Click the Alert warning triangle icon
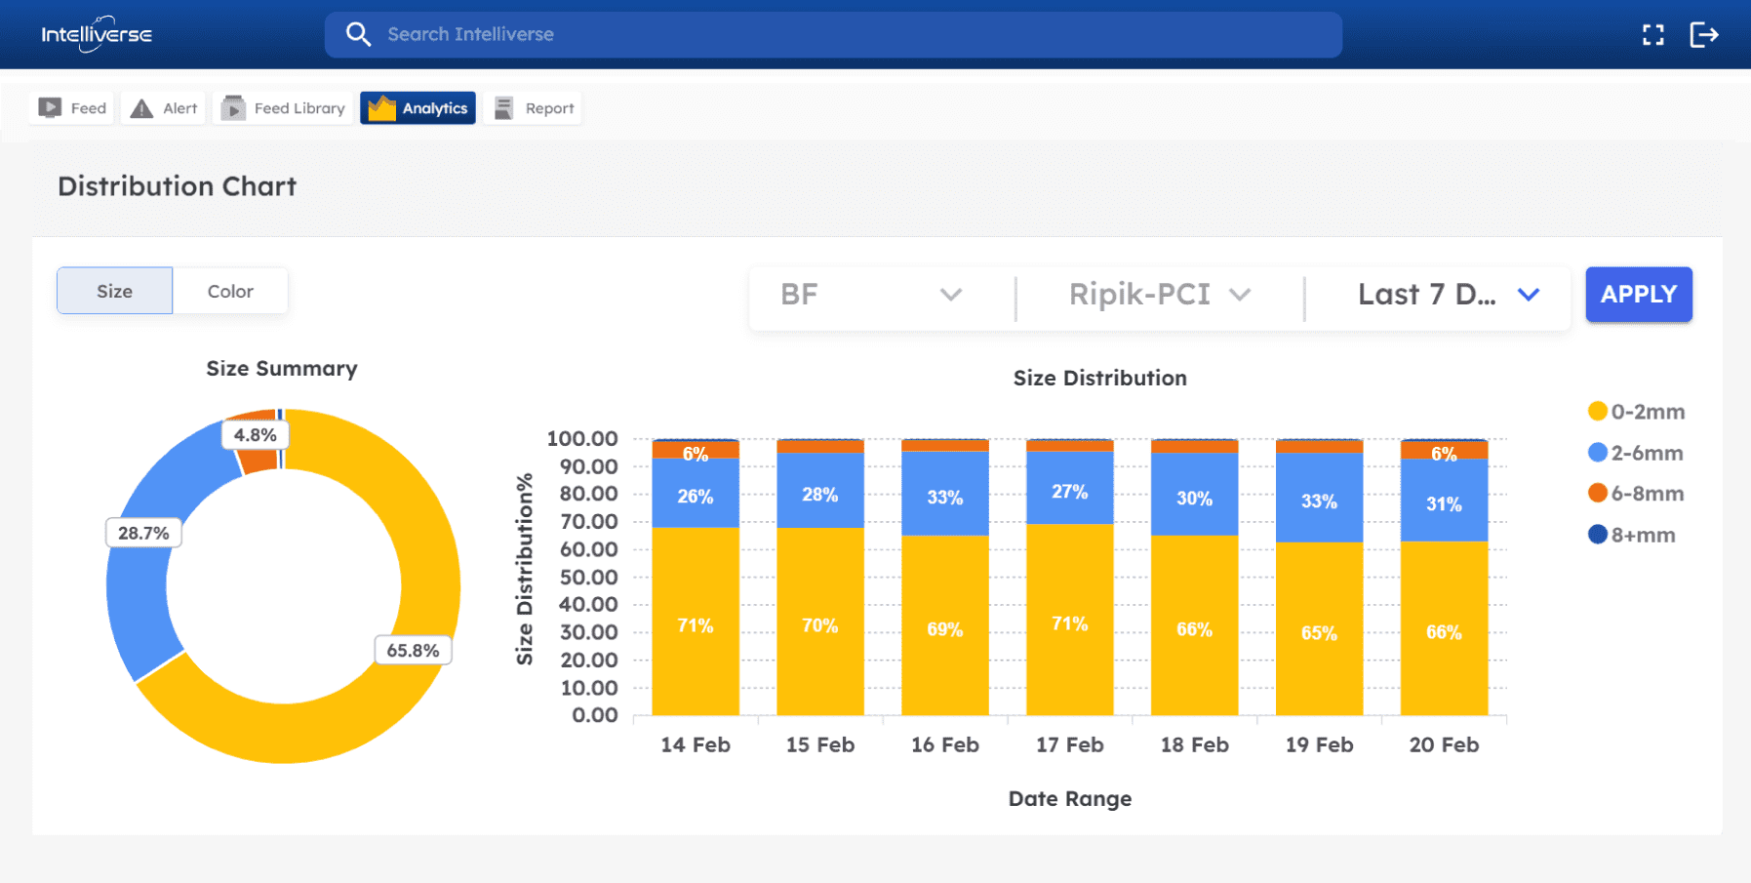The image size is (1751, 883). coord(141,108)
